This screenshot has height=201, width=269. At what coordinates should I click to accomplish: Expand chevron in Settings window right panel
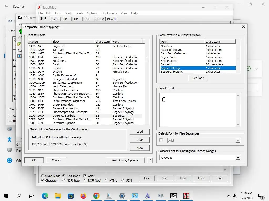coord(256,69)
